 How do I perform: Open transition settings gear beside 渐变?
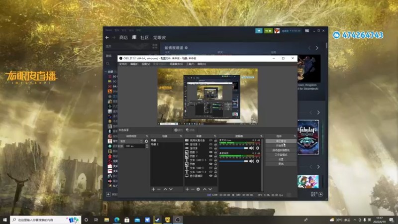[x=146, y=141]
